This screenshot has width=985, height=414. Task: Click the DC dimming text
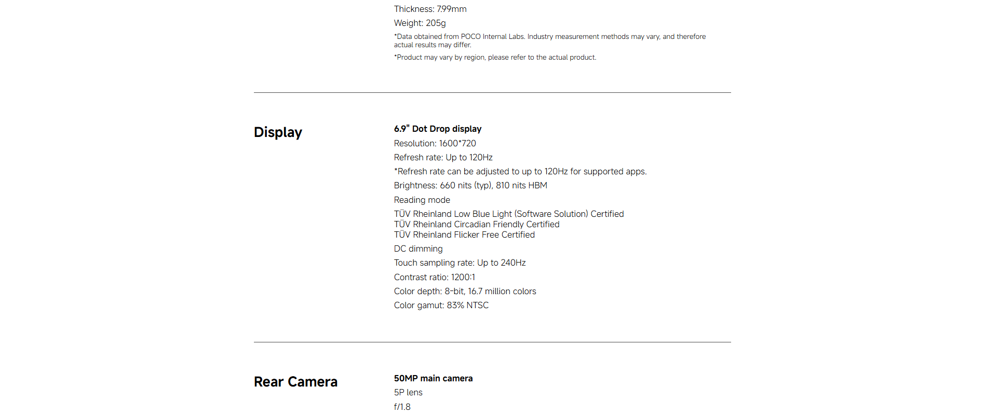418,249
